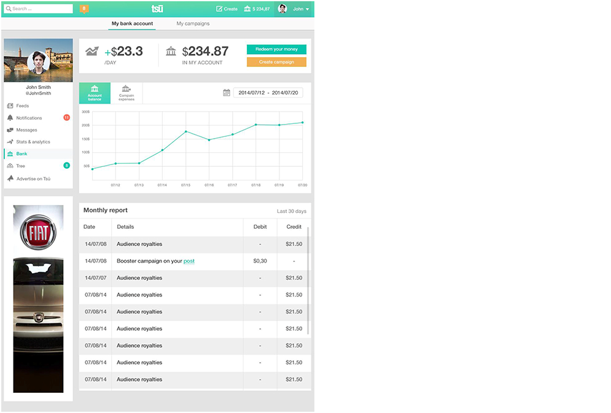Click the Tree icon in sidebar

[x=10, y=166]
